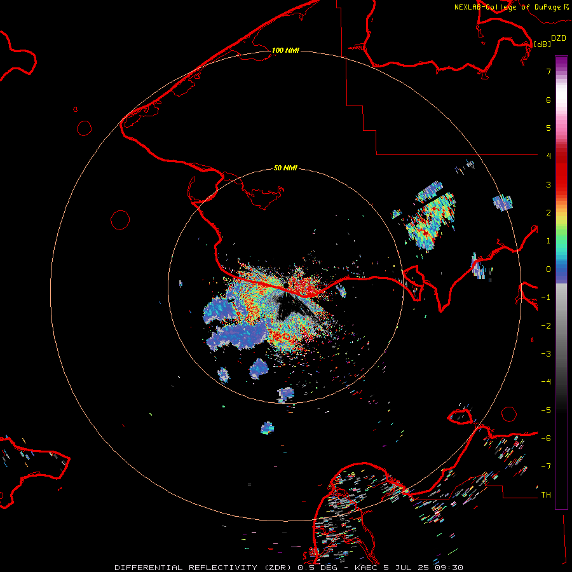The image size is (572, 572).
Task: Click the 0 value on color scale
Action: (x=548, y=269)
